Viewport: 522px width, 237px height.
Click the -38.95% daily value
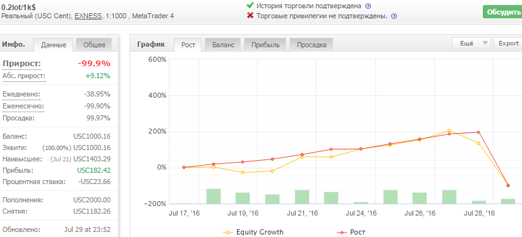click(x=97, y=94)
